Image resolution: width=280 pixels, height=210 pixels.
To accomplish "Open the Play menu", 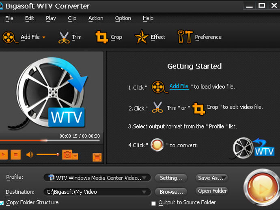I will 51,18.
